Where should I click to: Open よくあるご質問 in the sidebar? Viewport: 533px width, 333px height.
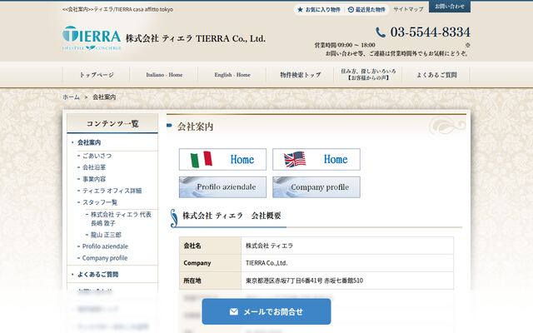tap(97, 274)
